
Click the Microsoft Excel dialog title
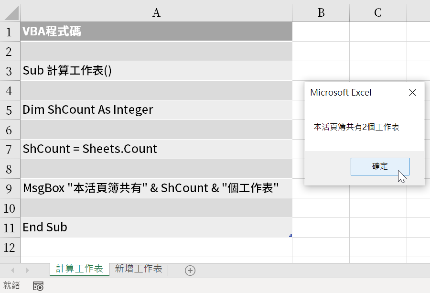[x=341, y=92]
